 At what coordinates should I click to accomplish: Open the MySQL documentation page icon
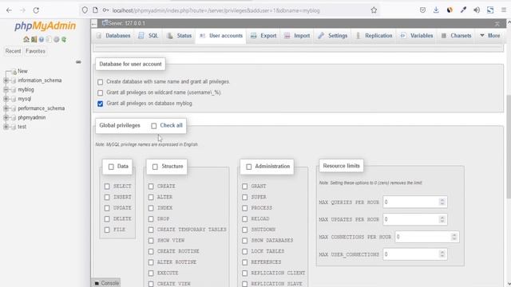pos(49,39)
